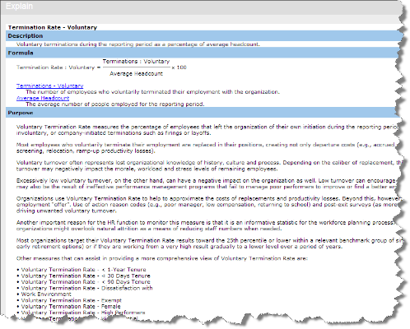Click the formula numerator 'Terminations : Voluntary'

pos(136,62)
